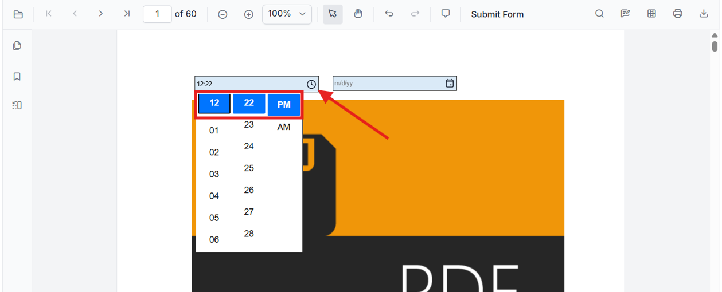This screenshot has height=292, width=722.
Task: Redo the last action
Action: click(415, 14)
